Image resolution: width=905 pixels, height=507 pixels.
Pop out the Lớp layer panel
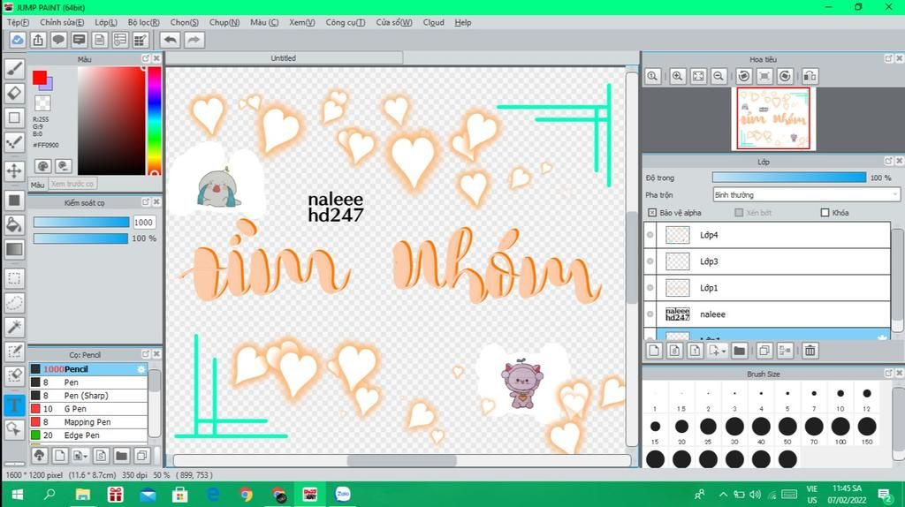point(888,162)
